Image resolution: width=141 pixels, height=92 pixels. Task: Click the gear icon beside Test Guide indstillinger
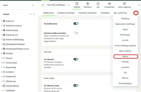coord(43,5)
